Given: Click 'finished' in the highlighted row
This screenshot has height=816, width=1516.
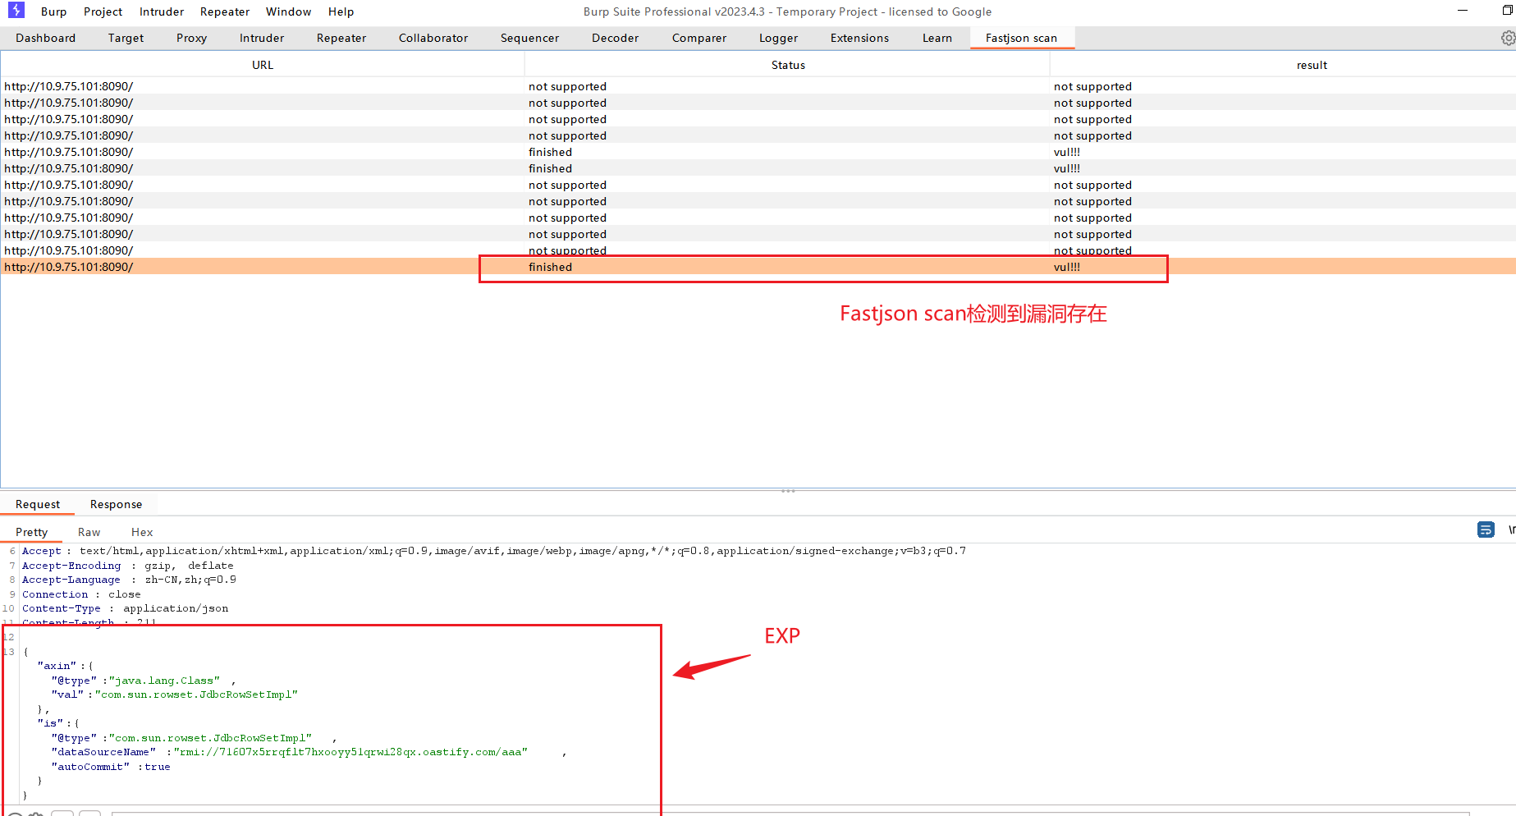Looking at the screenshot, I should (x=550, y=267).
